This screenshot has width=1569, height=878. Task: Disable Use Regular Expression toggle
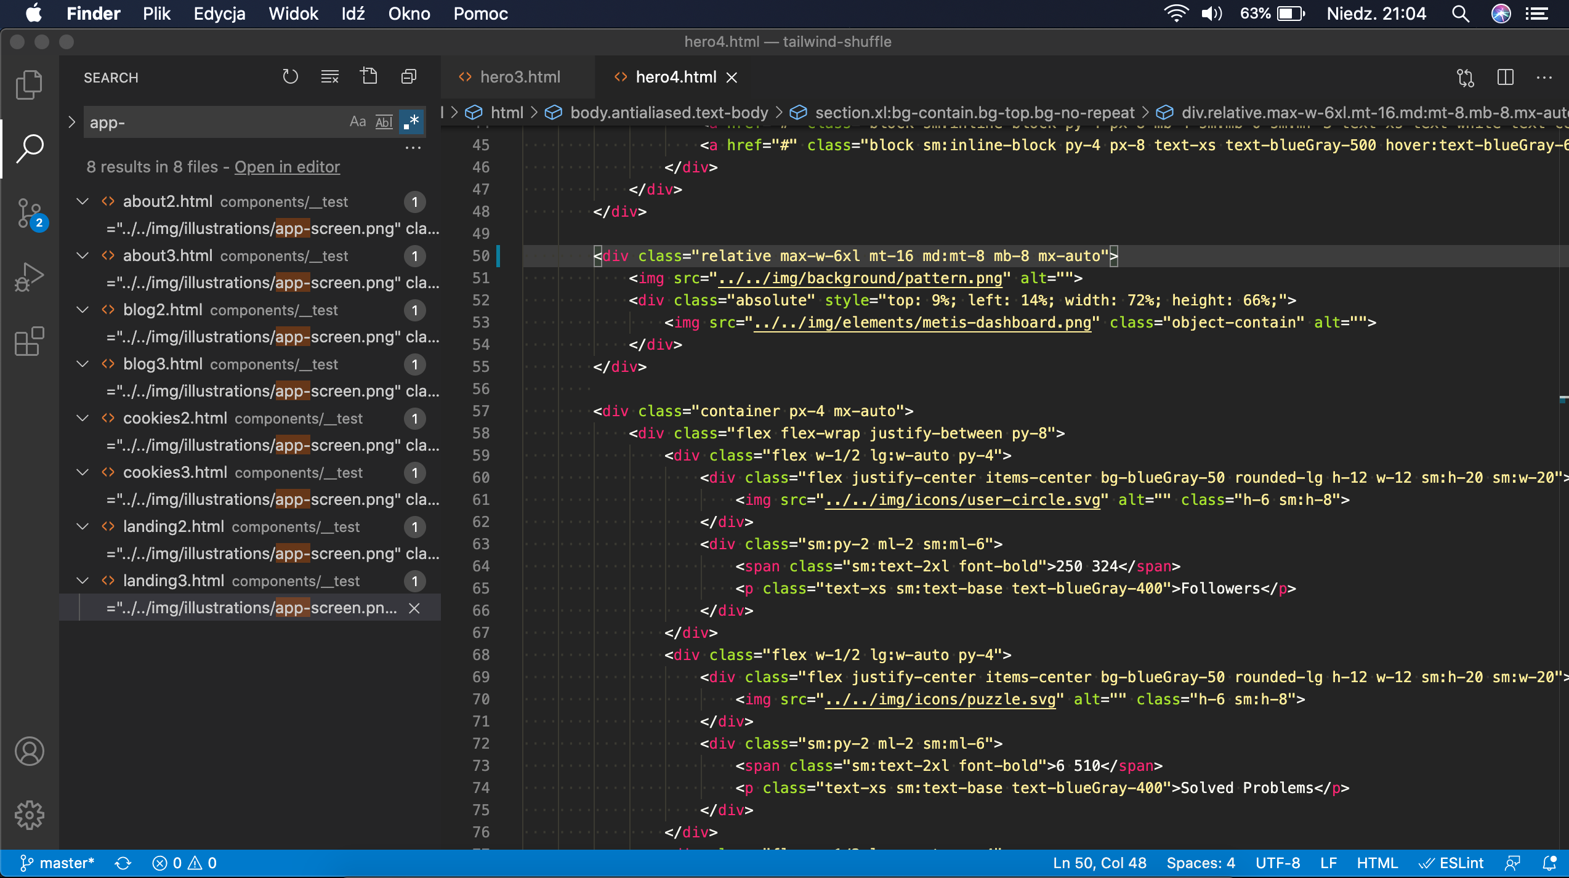pyautogui.click(x=411, y=122)
